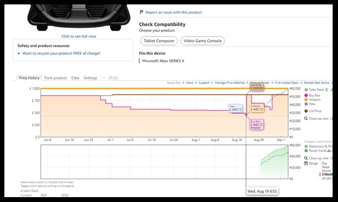The image size is (338, 202).
Task: Click the ebay tab link
Action: point(113,78)
